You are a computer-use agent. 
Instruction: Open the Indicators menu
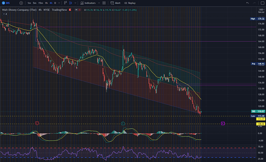click(88, 3)
